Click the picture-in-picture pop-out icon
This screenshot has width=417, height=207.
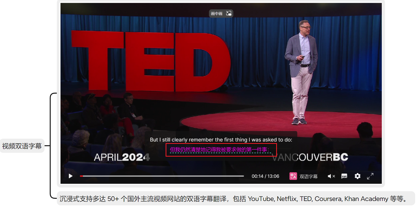229,13
